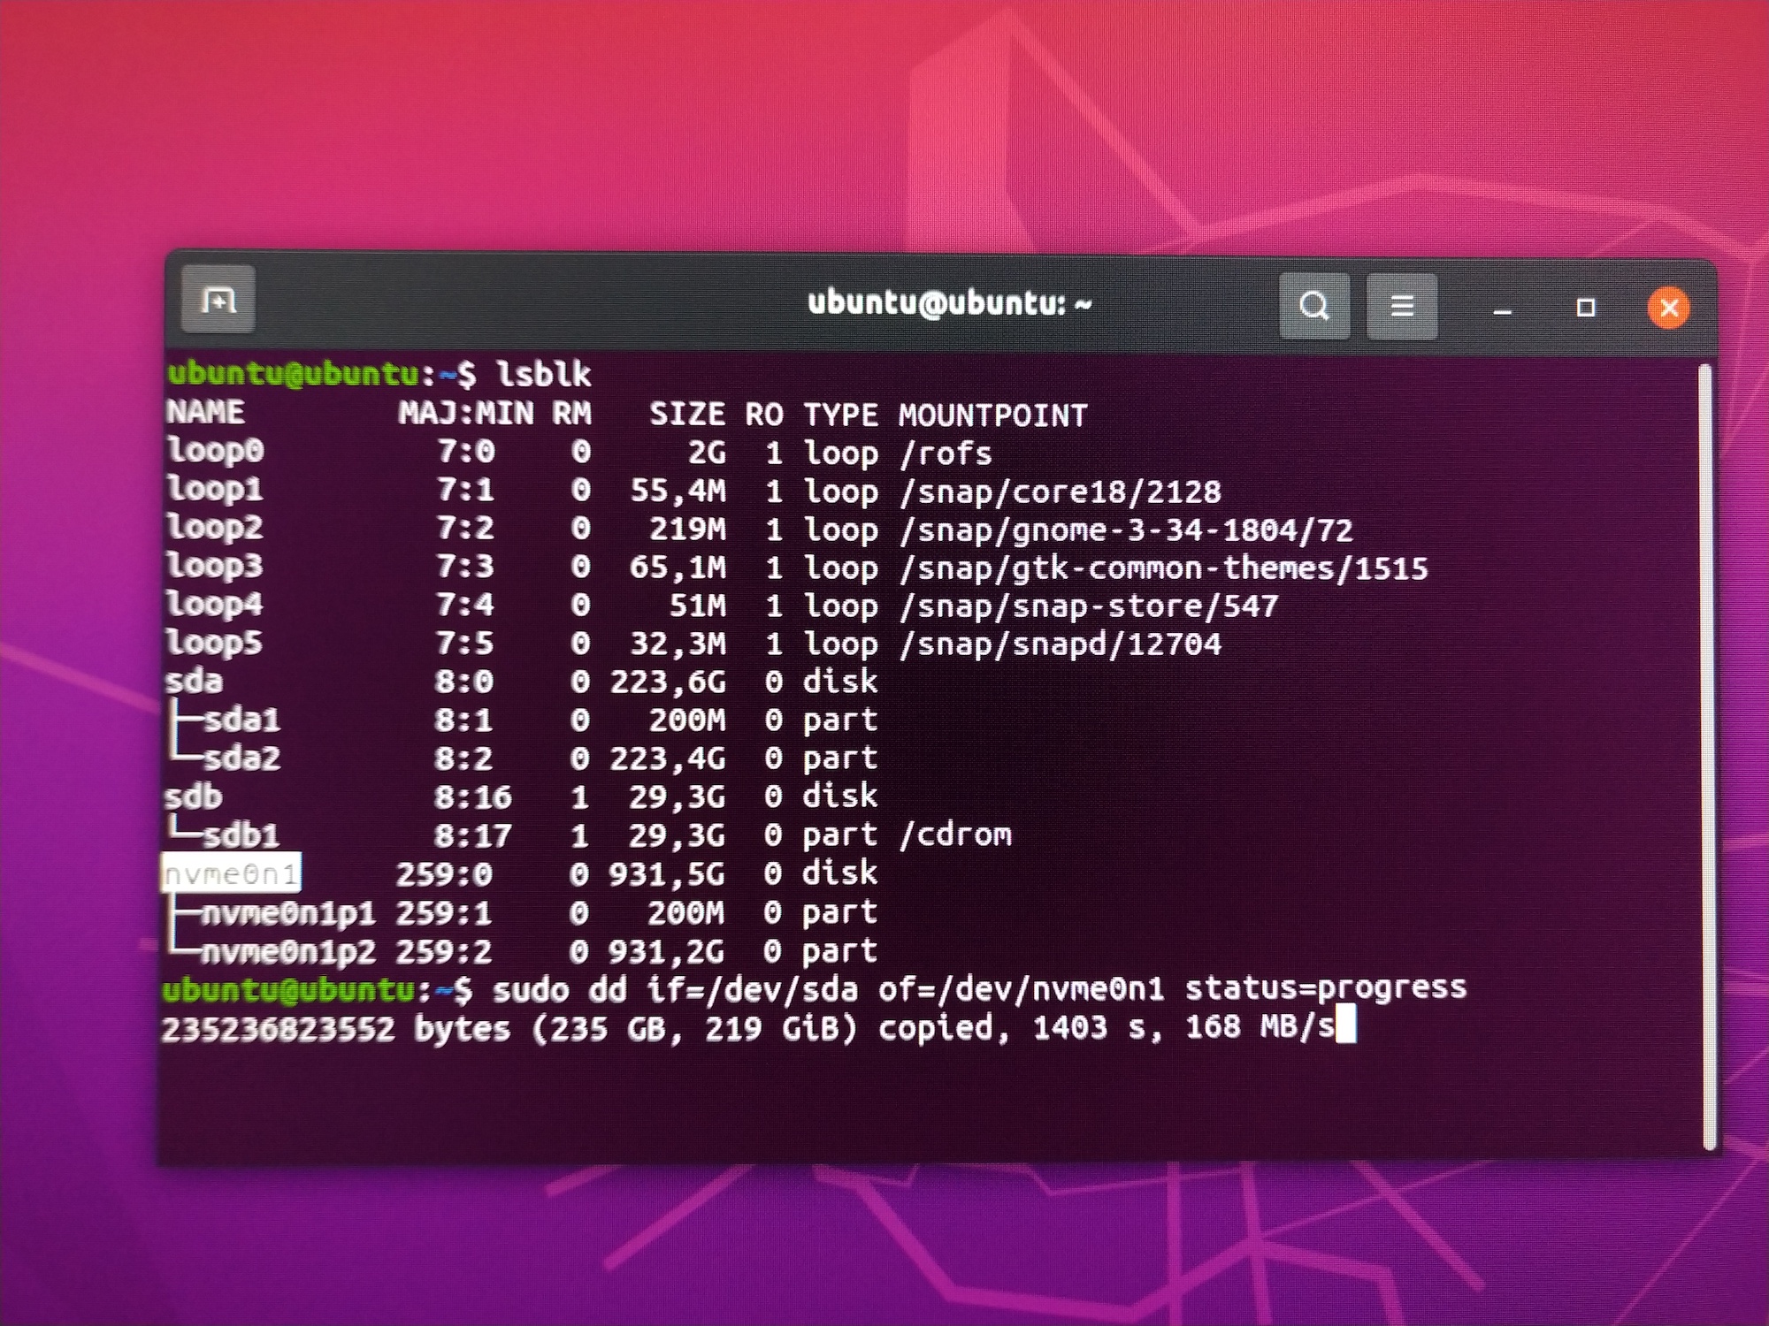This screenshot has width=1769, height=1326.
Task: Click the ubuntu@ubuntu window title
Action: pyautogui.click(x=949, y=304)
